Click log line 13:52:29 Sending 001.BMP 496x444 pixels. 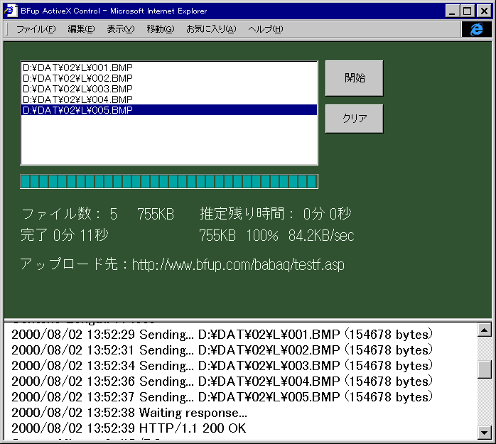[222, 335]
